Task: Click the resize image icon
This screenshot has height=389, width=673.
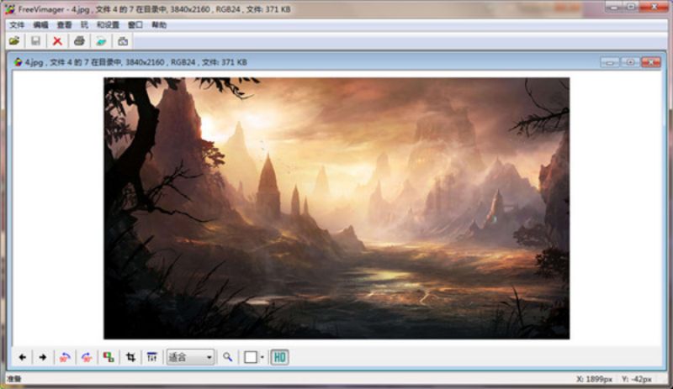Action: pos(109,357)
